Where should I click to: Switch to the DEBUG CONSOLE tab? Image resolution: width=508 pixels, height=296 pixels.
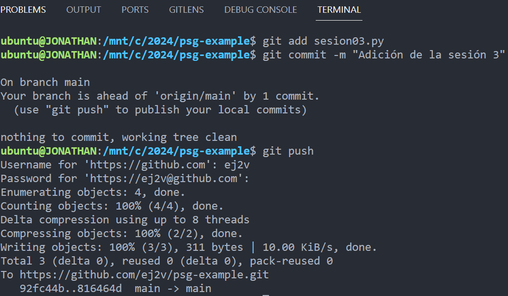pyautogui.click(x=260, y=9)
